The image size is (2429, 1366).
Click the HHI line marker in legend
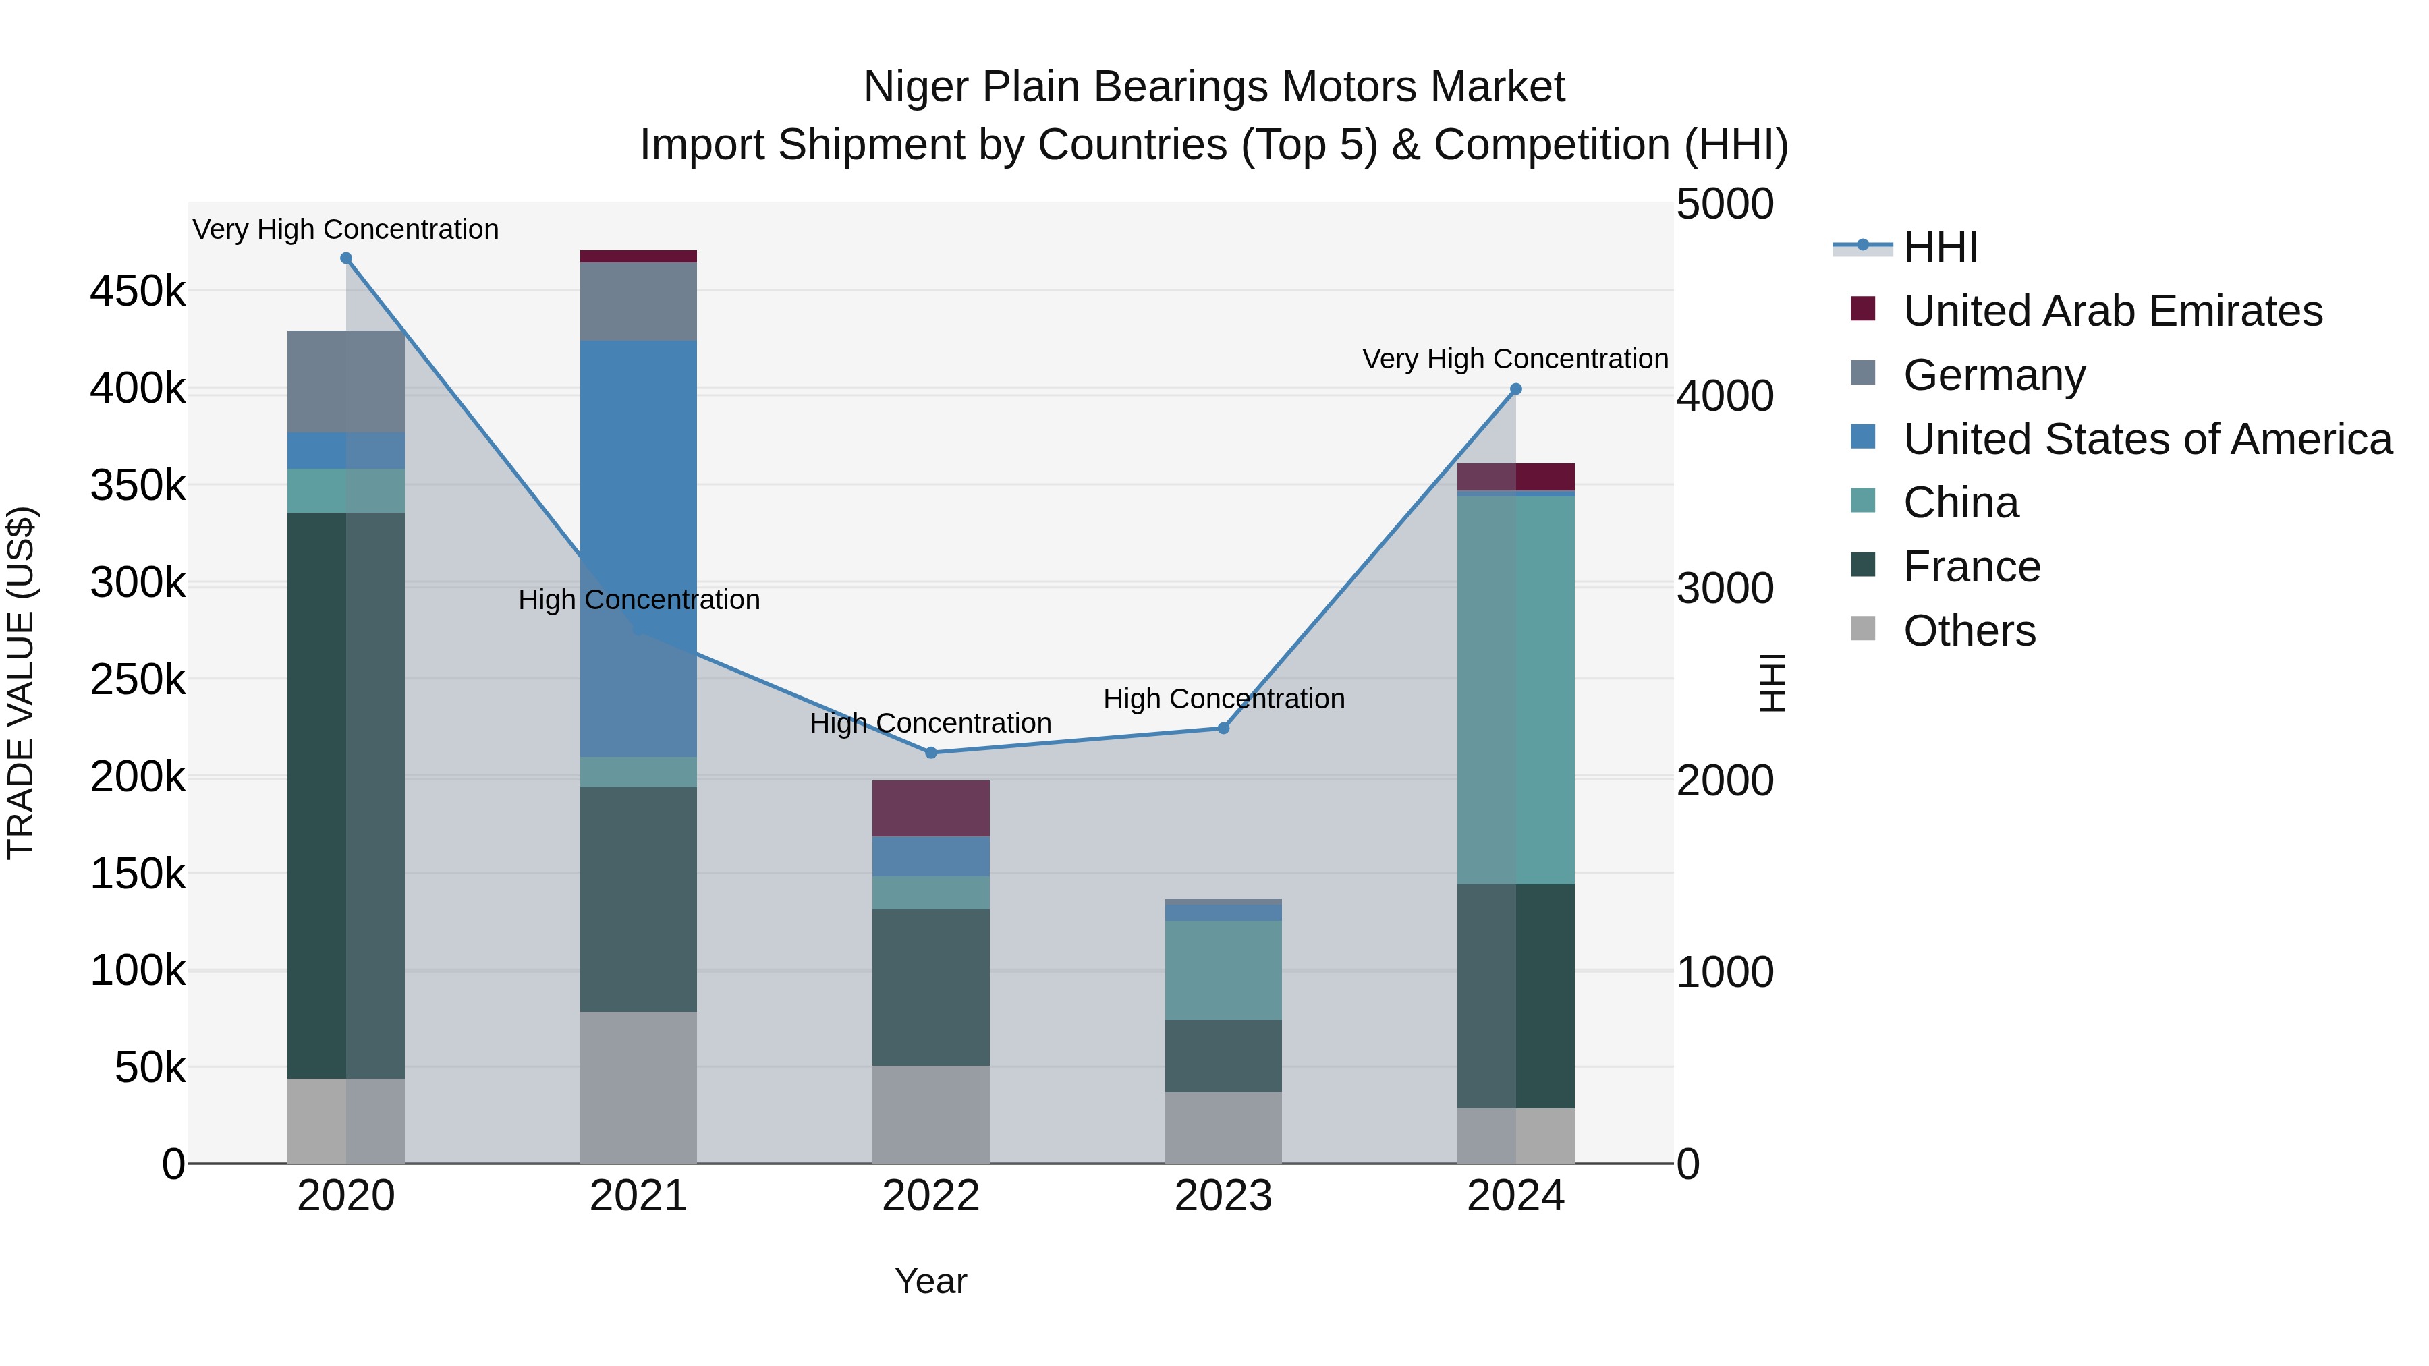click(1862, 245)
